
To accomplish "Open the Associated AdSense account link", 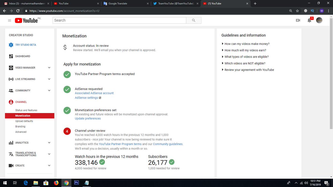I will tap(94, 93).
